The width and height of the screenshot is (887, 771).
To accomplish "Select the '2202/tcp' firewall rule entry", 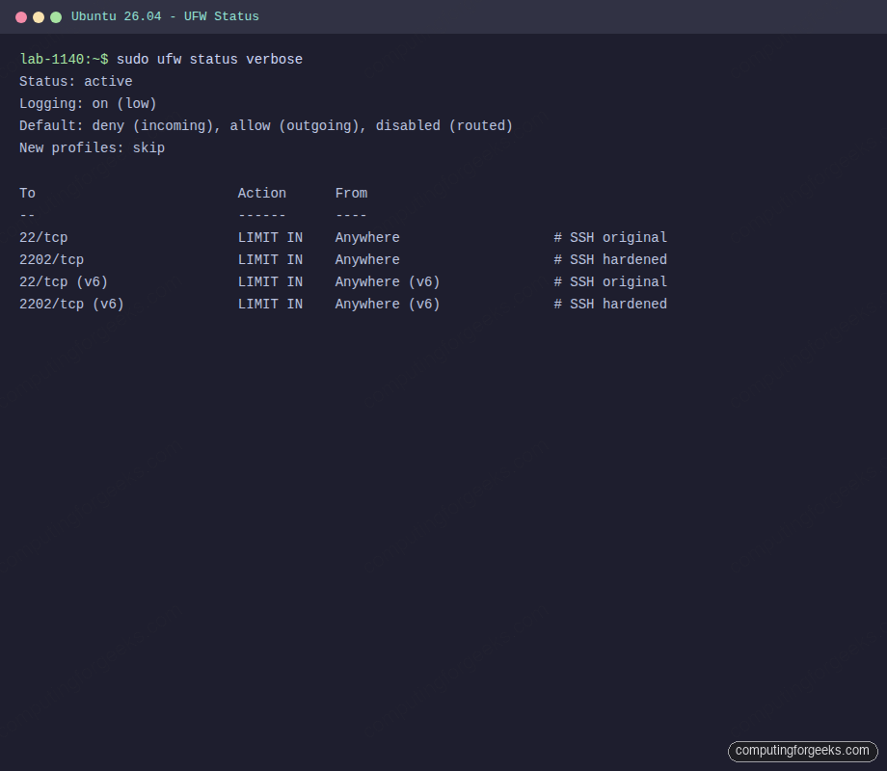I will 51,259.
